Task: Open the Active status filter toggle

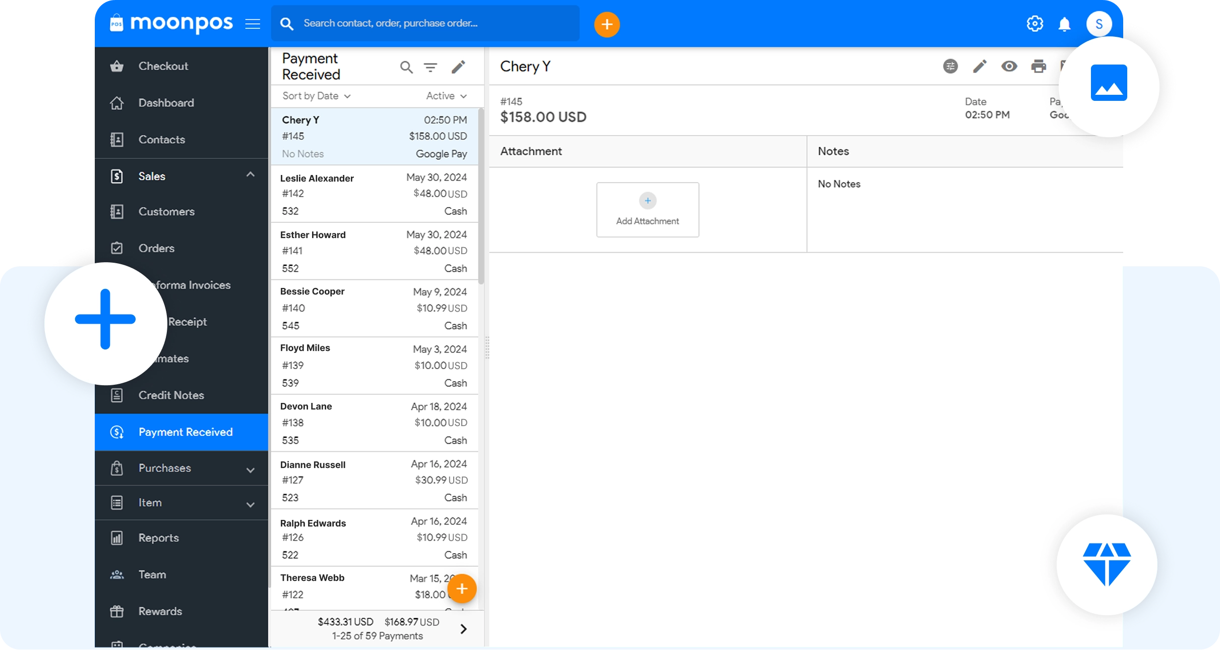Action: pos(445,96)
